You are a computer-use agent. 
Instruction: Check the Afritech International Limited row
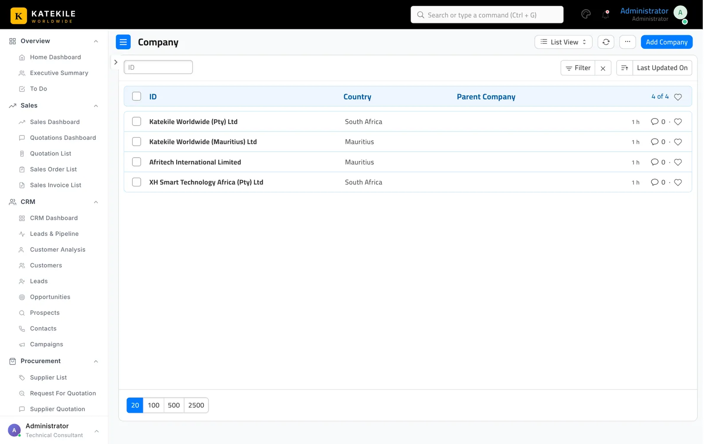137,162
